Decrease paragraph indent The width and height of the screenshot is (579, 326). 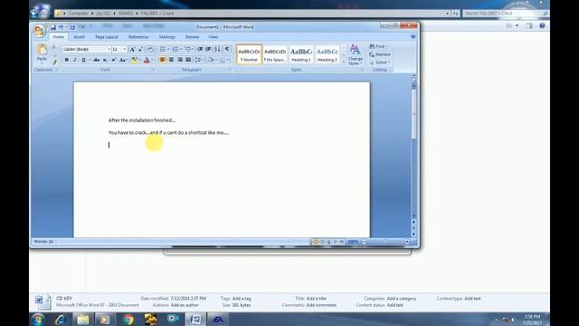coord(200,49)
